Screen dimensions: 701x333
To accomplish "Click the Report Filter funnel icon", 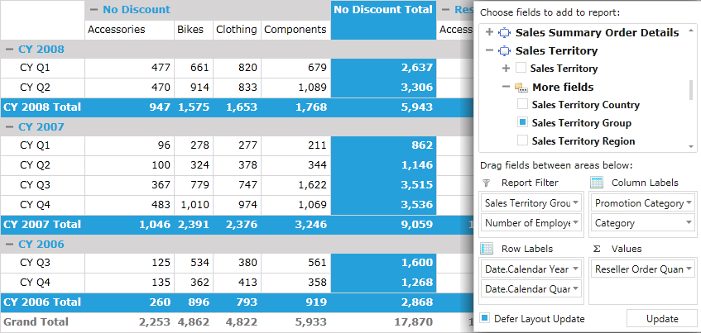I will coord(487,183).
